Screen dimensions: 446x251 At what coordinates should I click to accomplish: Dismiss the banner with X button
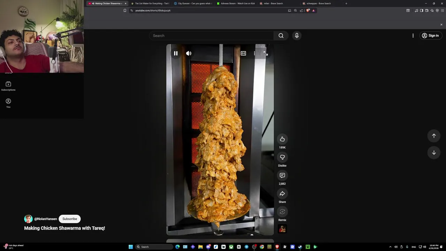coord(441,24)
